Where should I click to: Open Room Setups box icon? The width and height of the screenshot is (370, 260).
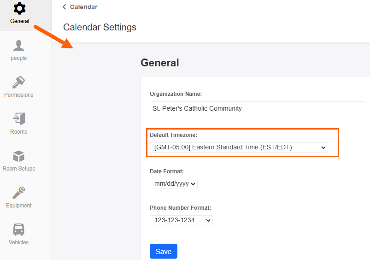(x=18, y=156)
